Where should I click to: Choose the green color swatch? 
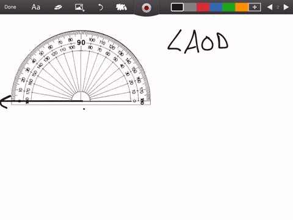[229, 7]
